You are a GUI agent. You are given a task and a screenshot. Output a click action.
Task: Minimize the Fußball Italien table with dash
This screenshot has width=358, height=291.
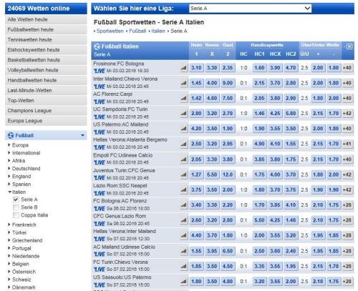pos(344,46)
